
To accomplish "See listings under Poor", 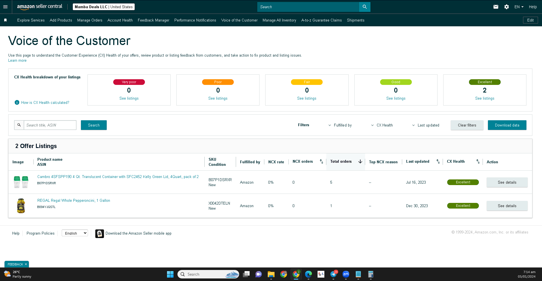I will tap(218, 98).
